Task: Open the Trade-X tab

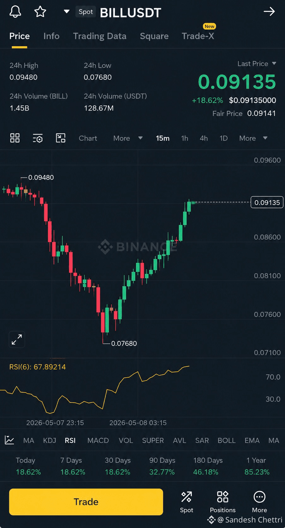Action: (198, 36)
